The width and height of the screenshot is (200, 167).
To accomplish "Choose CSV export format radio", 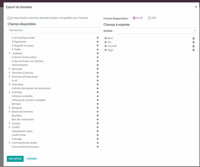I will tap(149, 18).
